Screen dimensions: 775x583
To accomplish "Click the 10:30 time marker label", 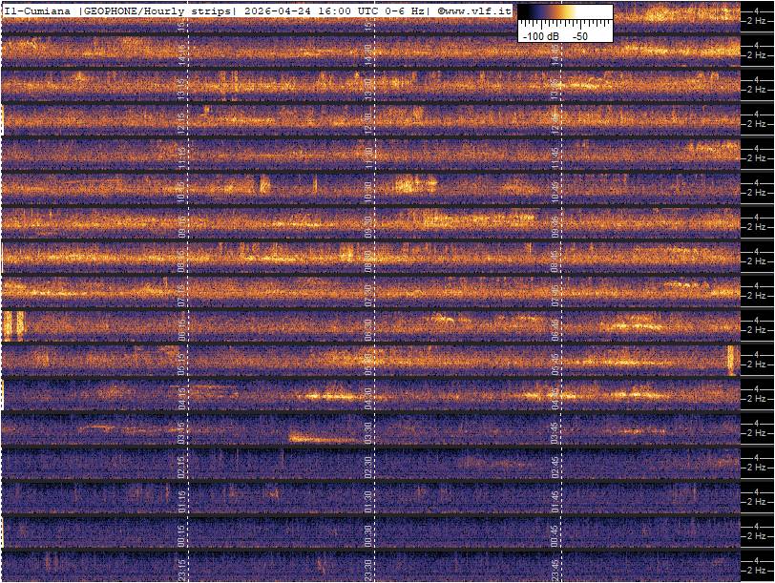I will click(368, 189).
